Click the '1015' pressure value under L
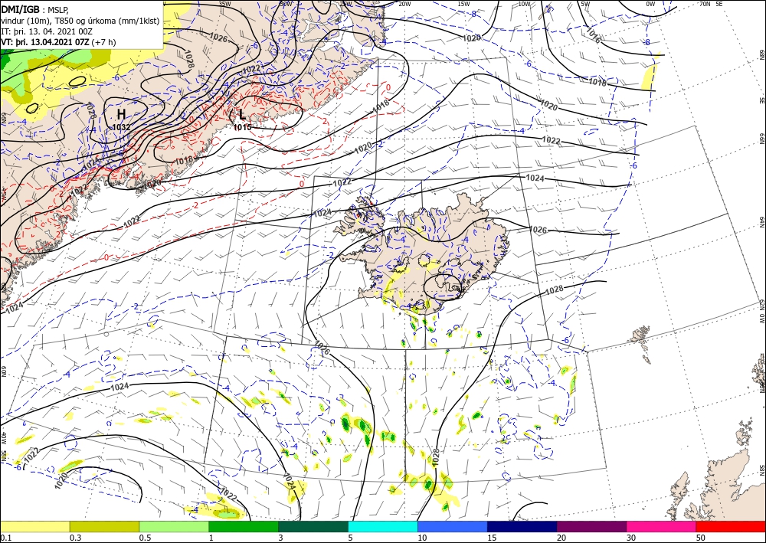Viewport: 766px width, 543px height. [x=242, y=127]
